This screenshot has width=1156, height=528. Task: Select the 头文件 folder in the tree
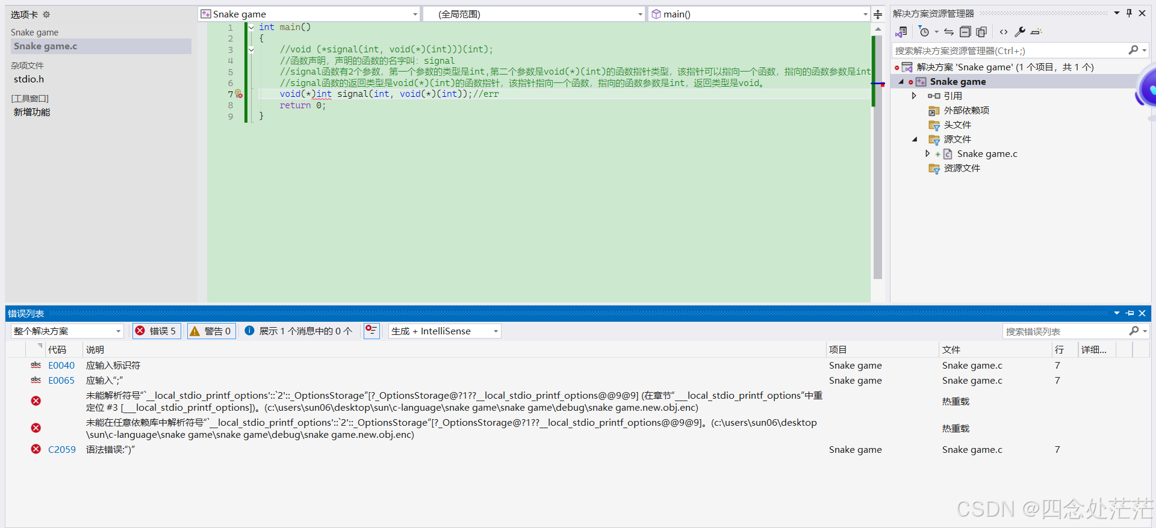(x=957, y=125)
